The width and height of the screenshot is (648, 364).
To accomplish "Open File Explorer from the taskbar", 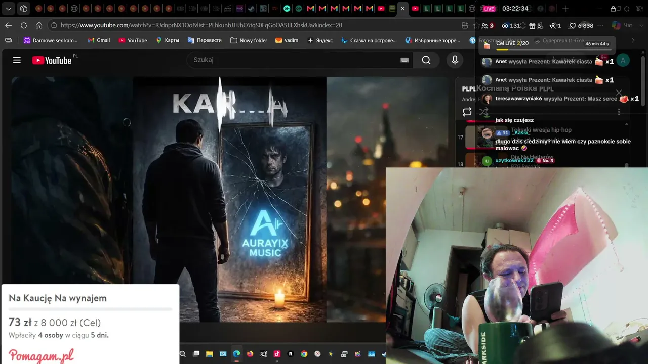I will pos(210,354).
